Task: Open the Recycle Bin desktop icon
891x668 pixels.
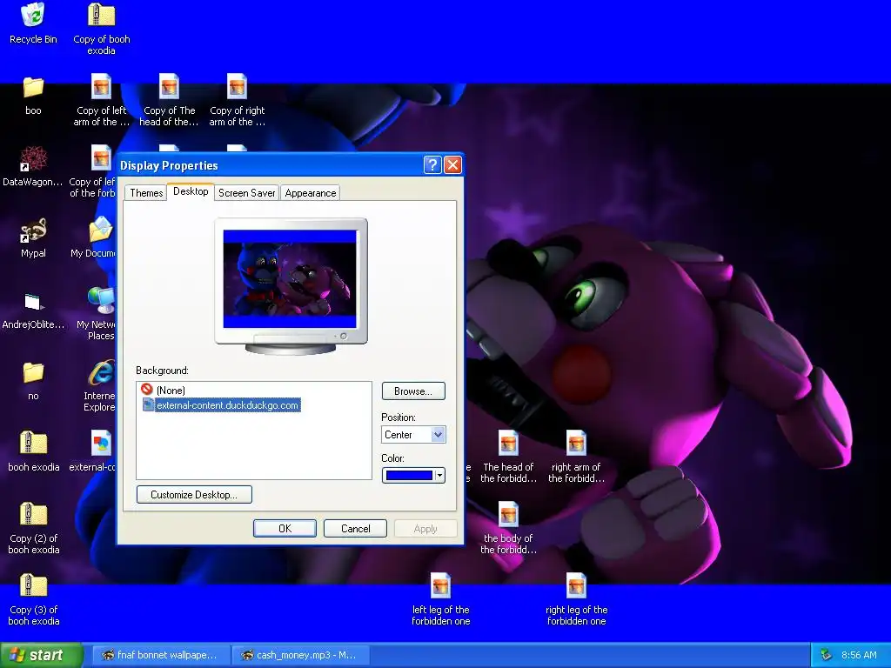Action: click(33, 16)
